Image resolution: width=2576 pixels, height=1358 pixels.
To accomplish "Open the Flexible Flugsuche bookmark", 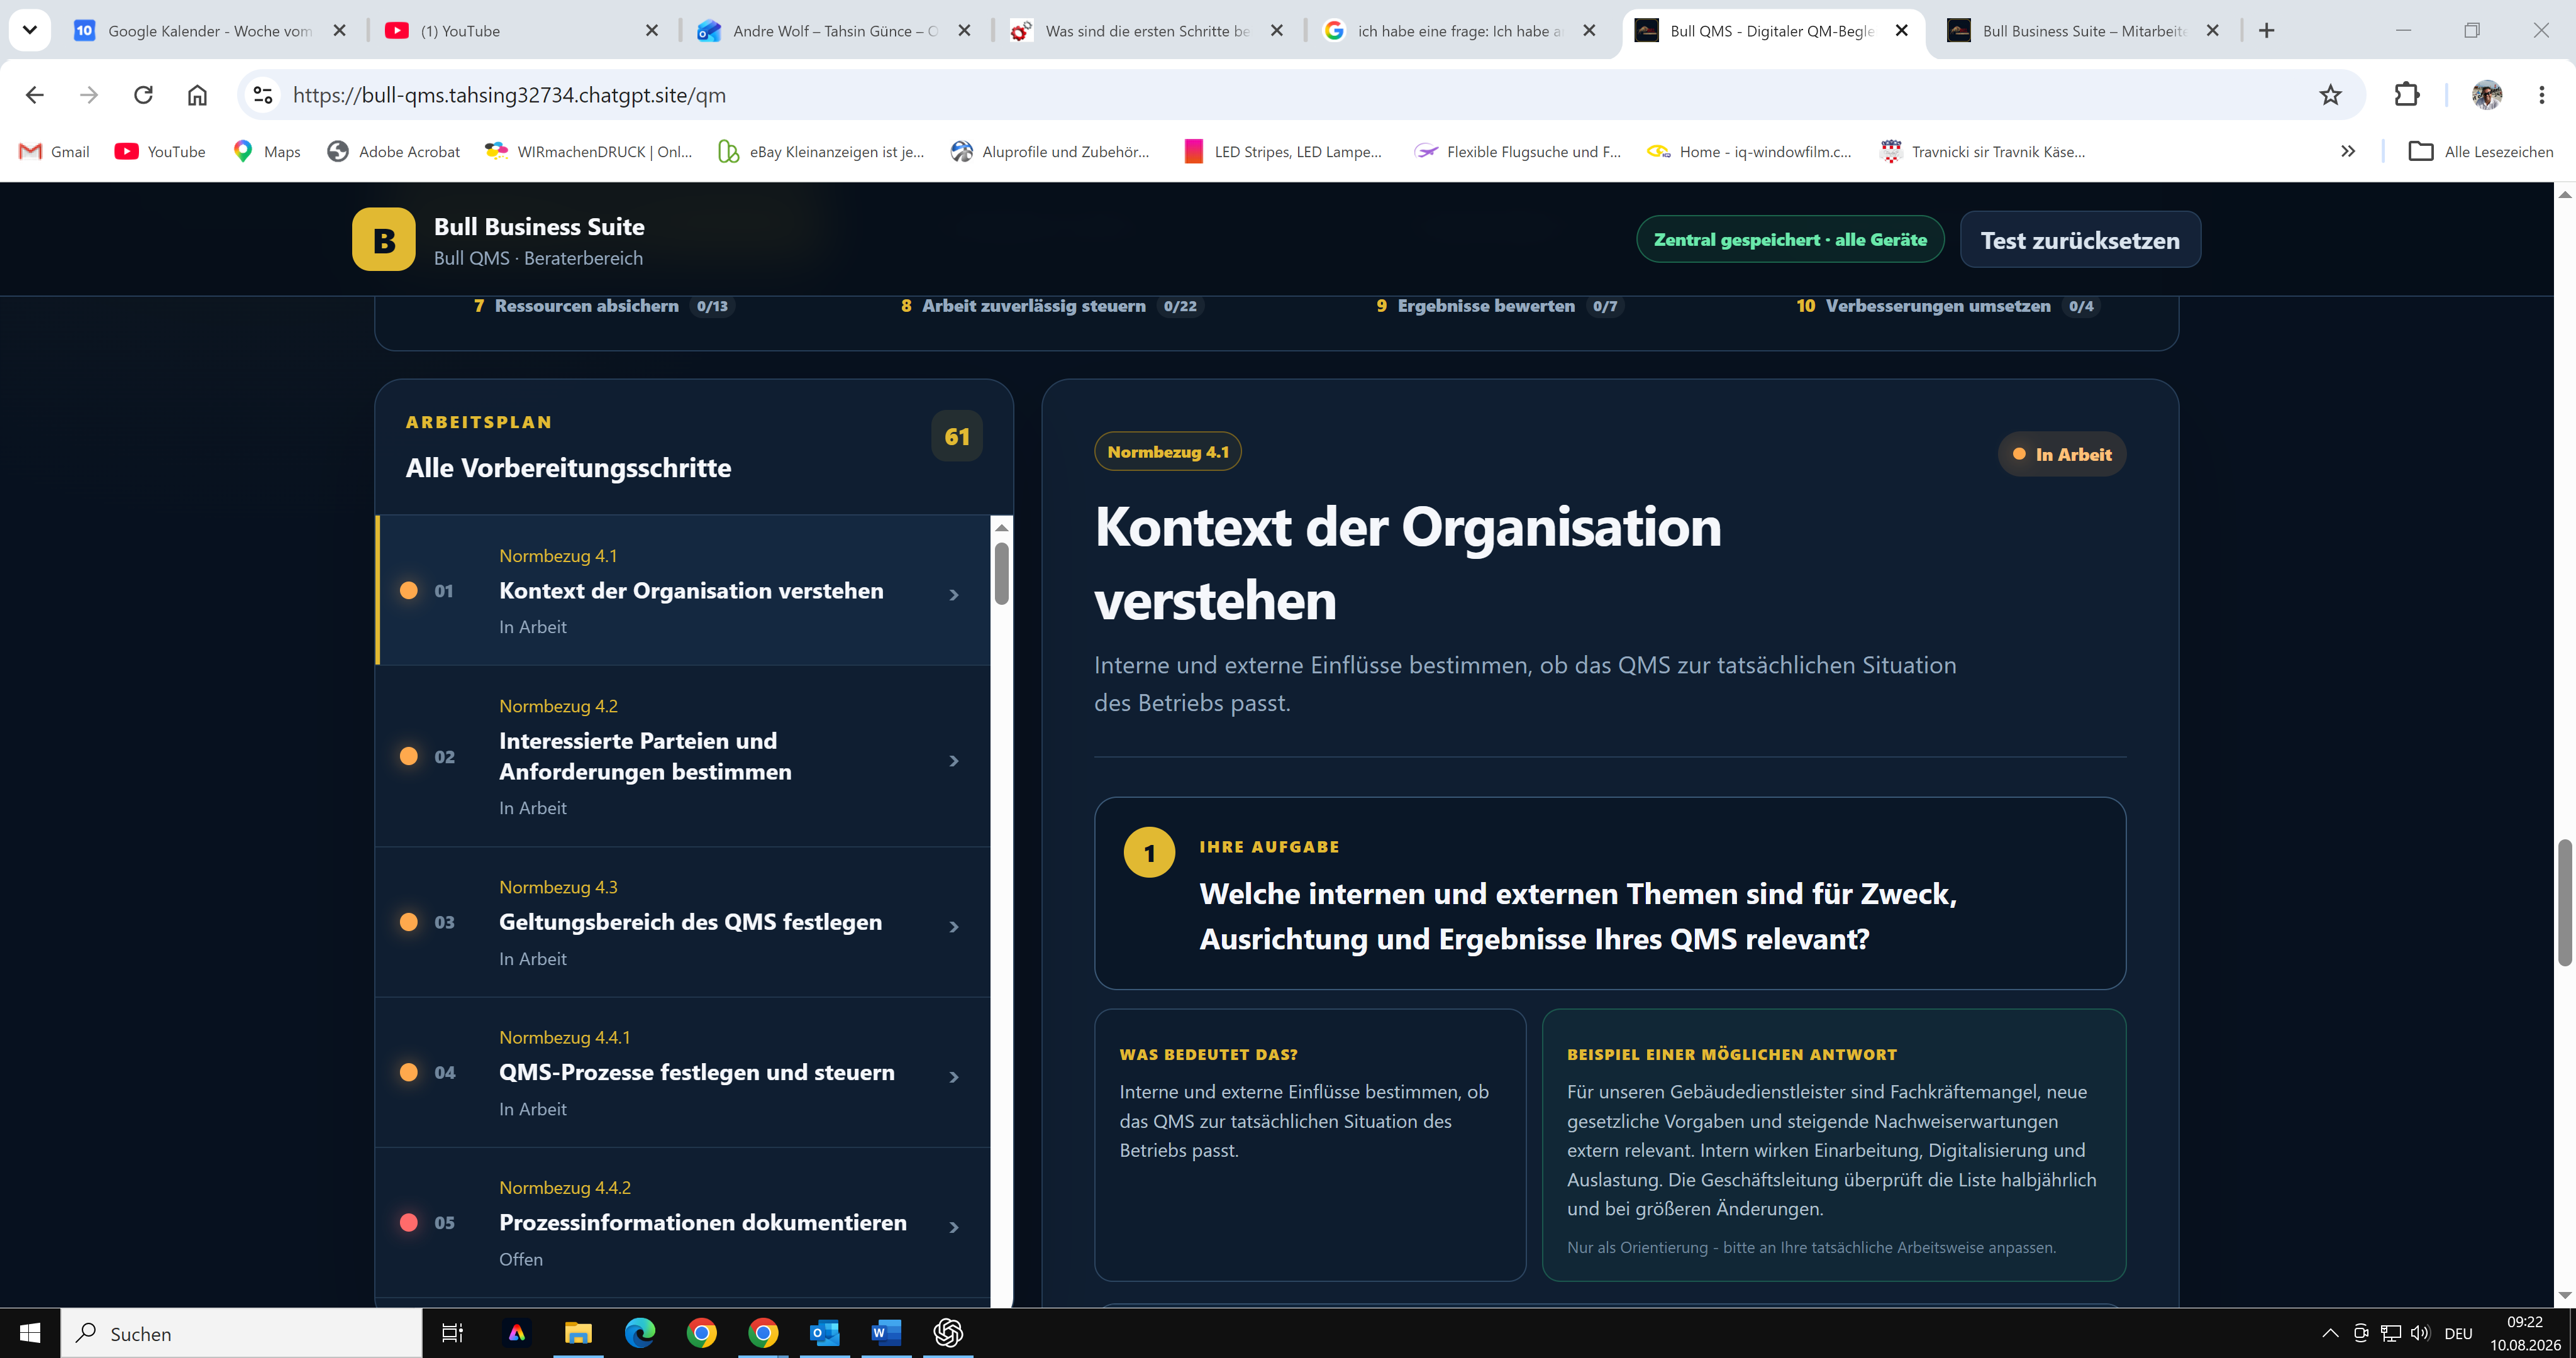I will click(x=1517, y=151).
